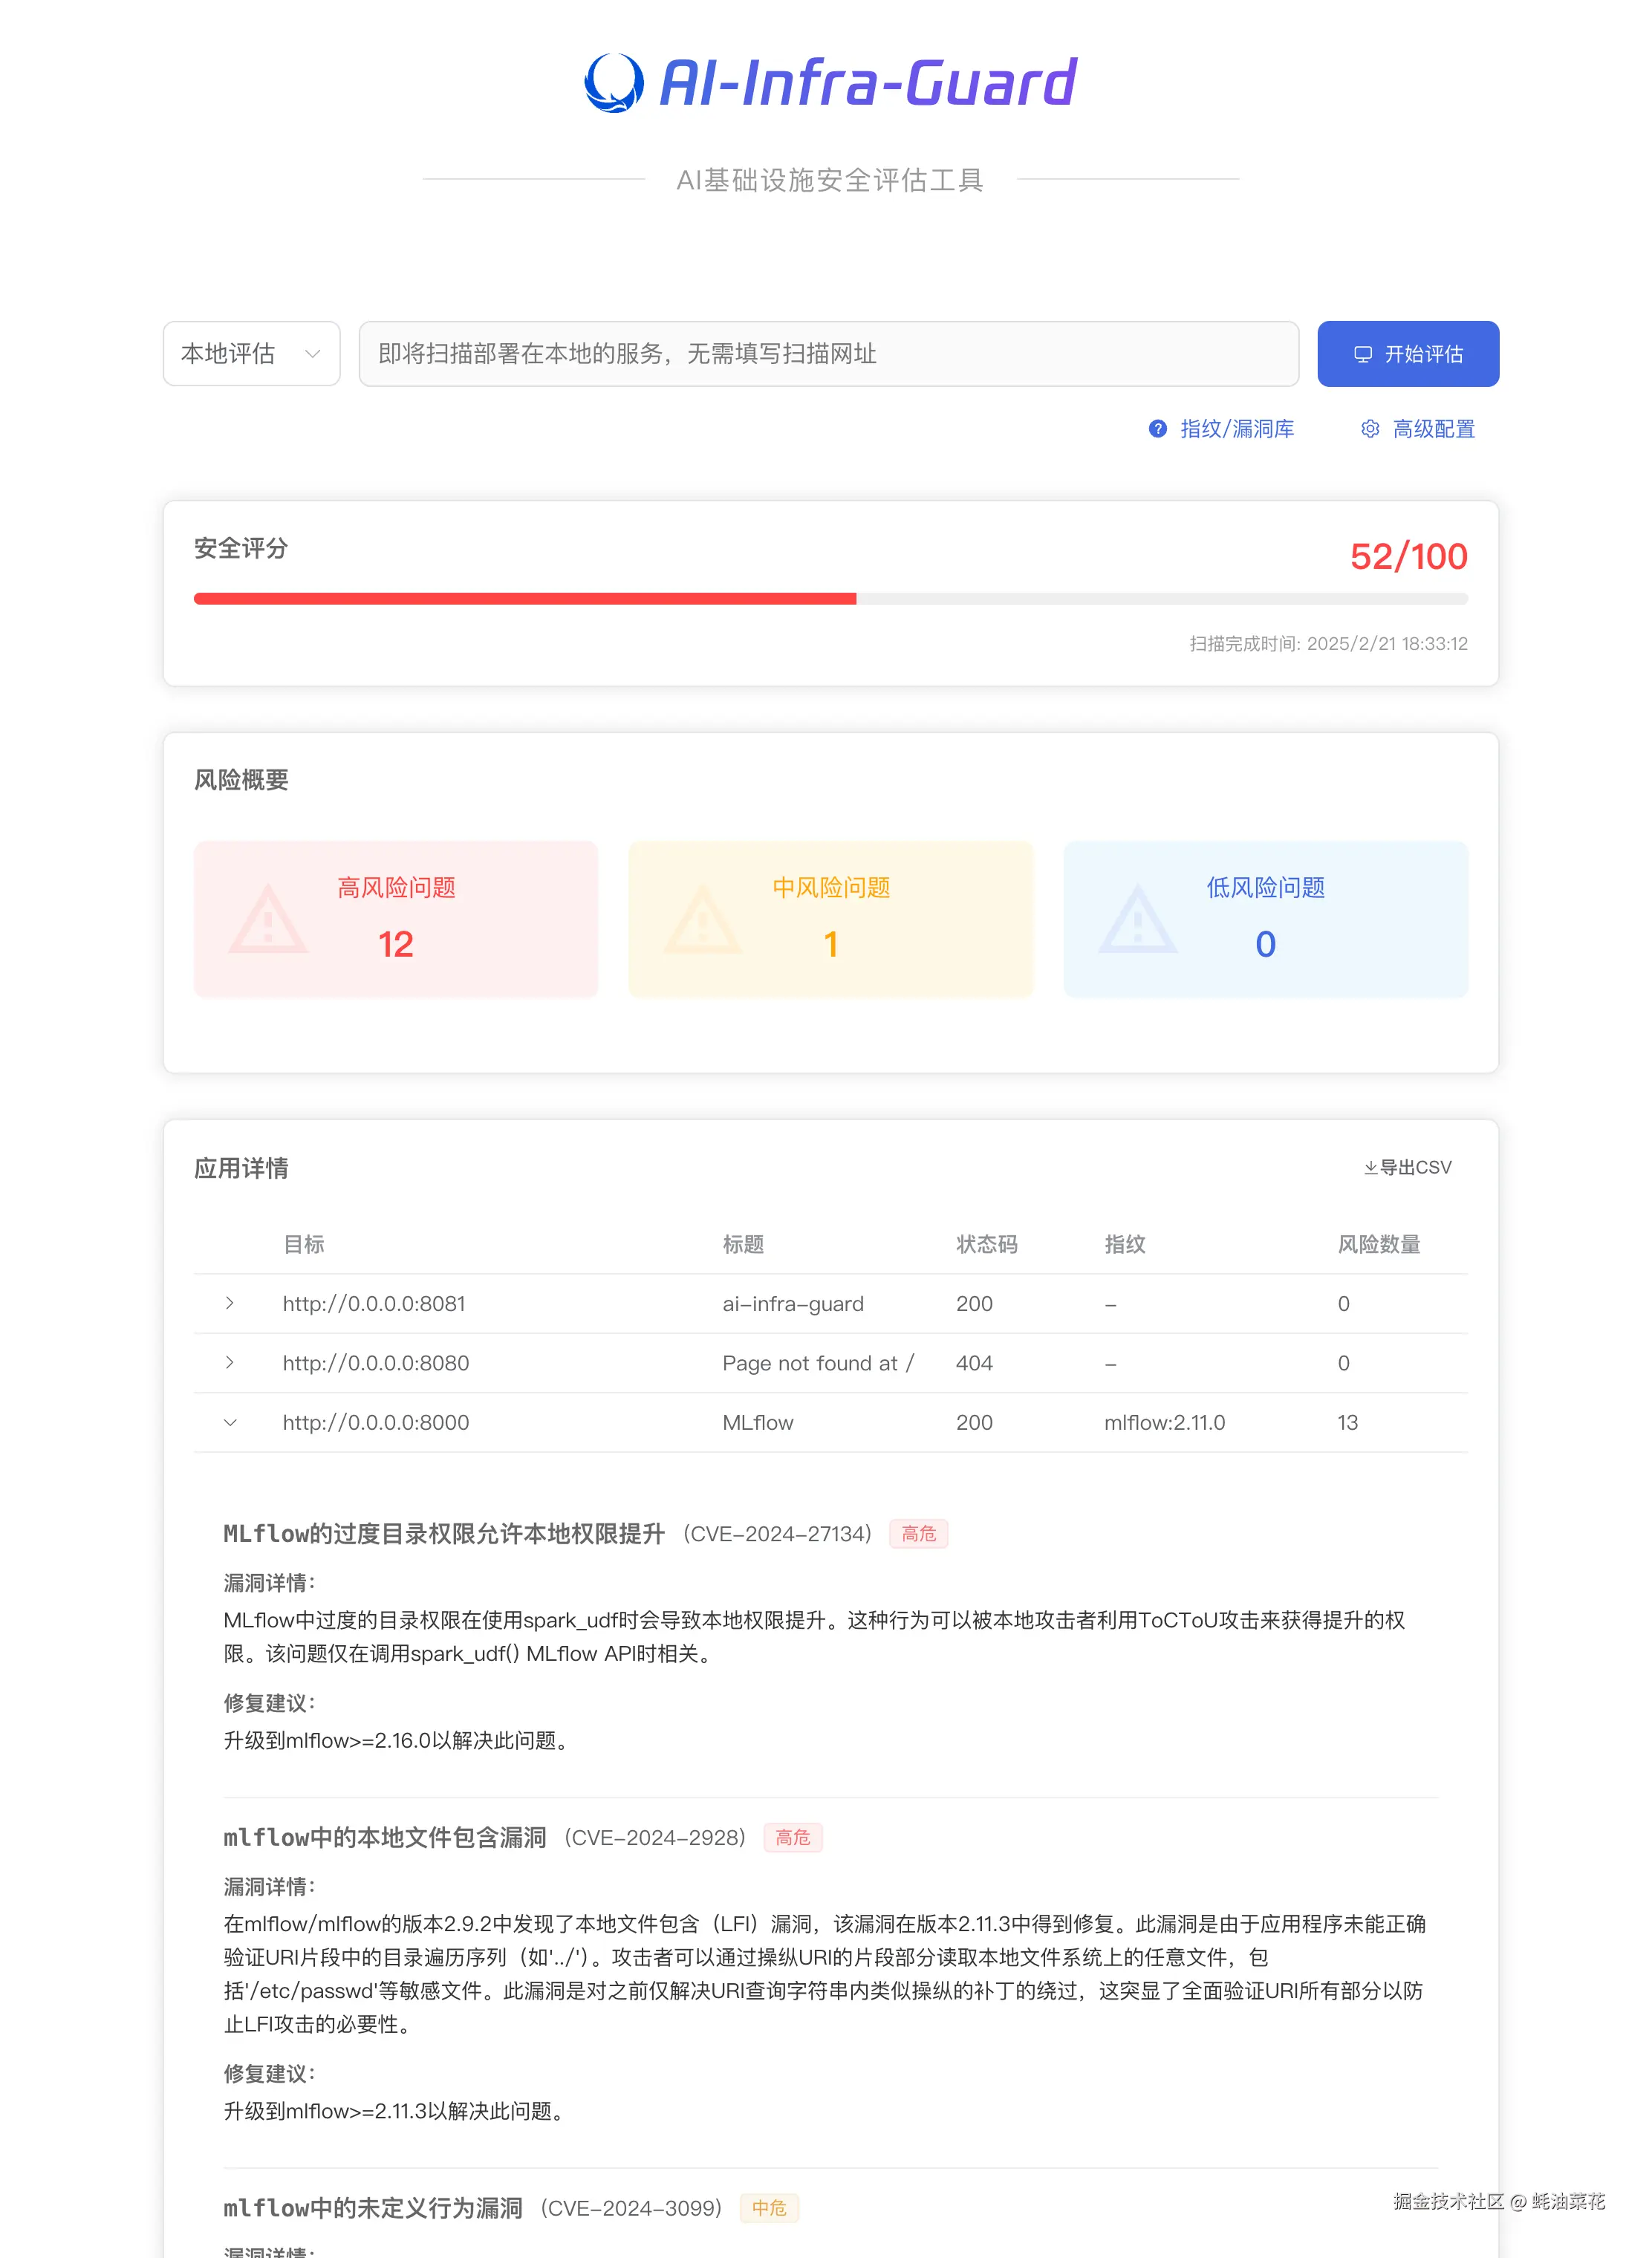
Task: Click the download icon next to 导出CSV
Action: point(1370,1168)
